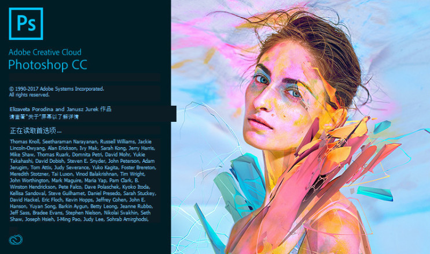The image size is (430, 254).
Task: Click the 请查看"关于"屏幕以了解详情 line
Action: [44, 117]
